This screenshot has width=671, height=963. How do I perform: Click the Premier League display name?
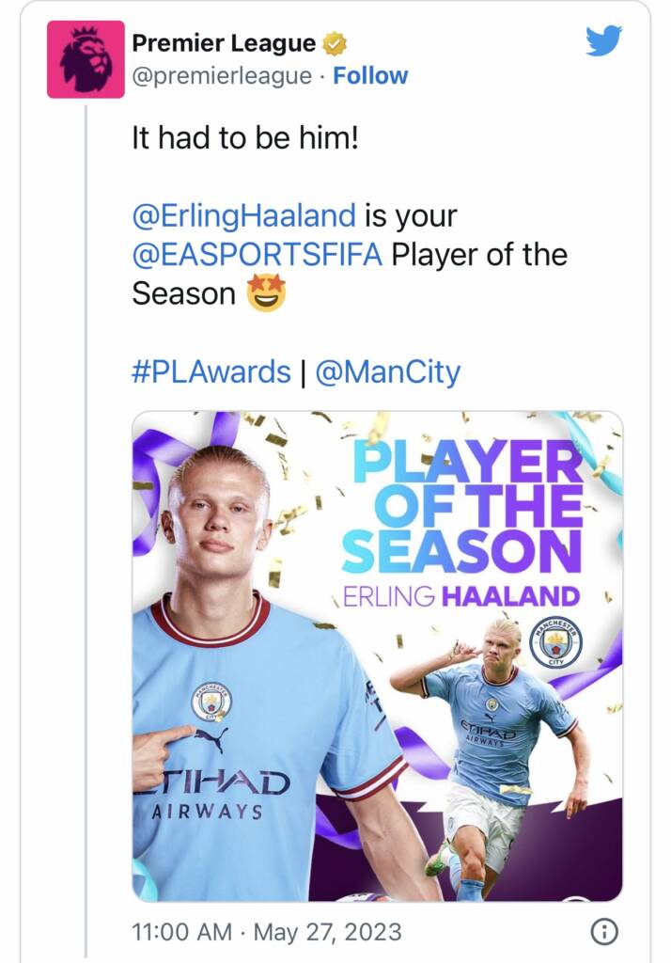tap(224, 43)
